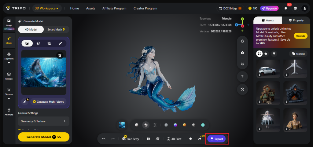The height and width of the screenshot is (147, 313).
Task: Delete the uploaded mermaid image via trash icon
Action: point(60,55)
